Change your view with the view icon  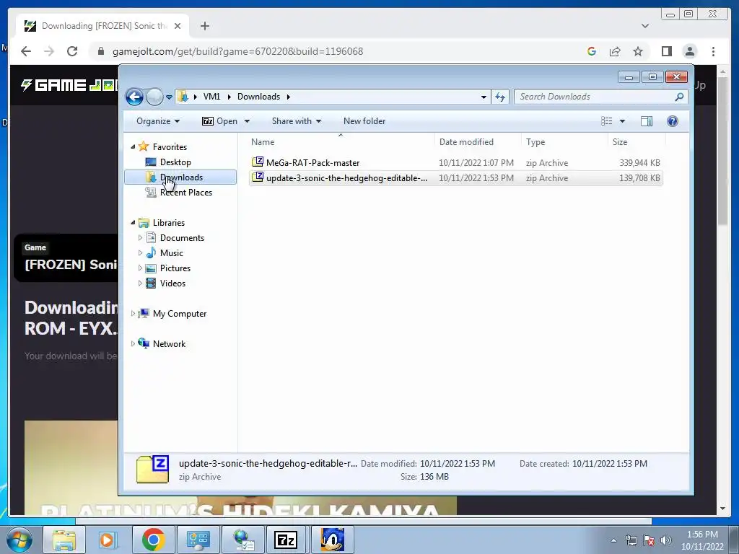point(606,121)
